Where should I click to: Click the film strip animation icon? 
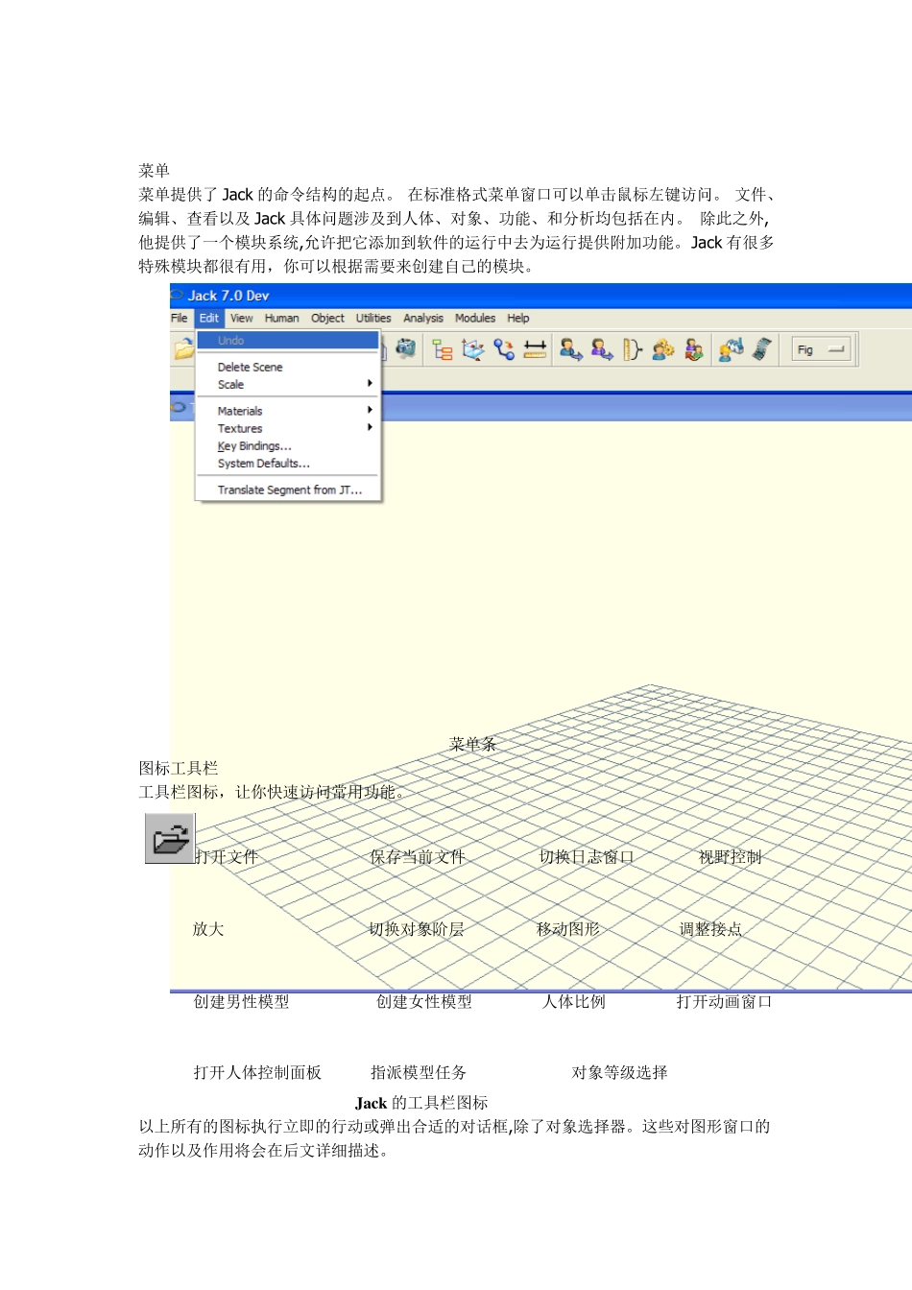pyautogui.click(x=761, y=350)
